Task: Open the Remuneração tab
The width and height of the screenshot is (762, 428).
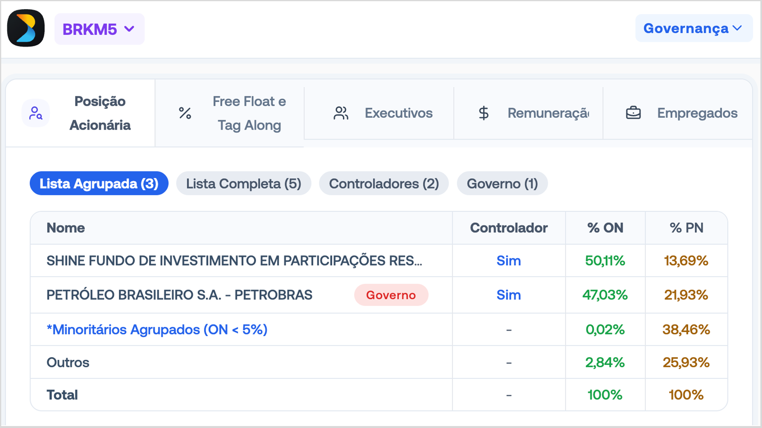Action: 528,113
